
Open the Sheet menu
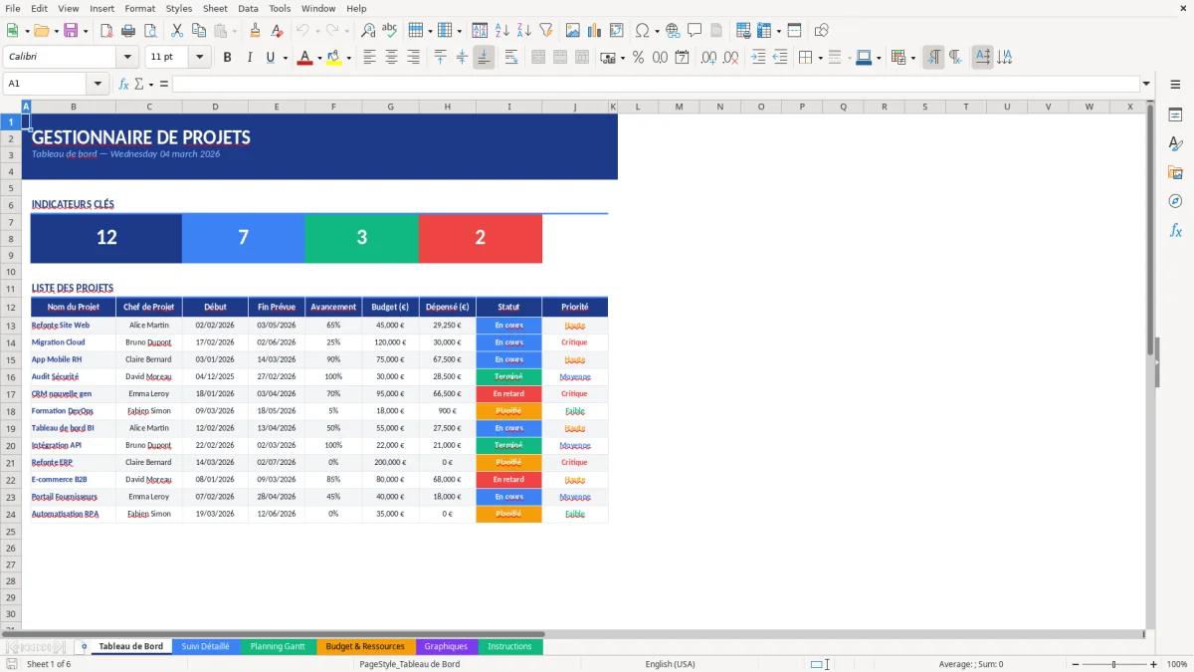point(216,8)
